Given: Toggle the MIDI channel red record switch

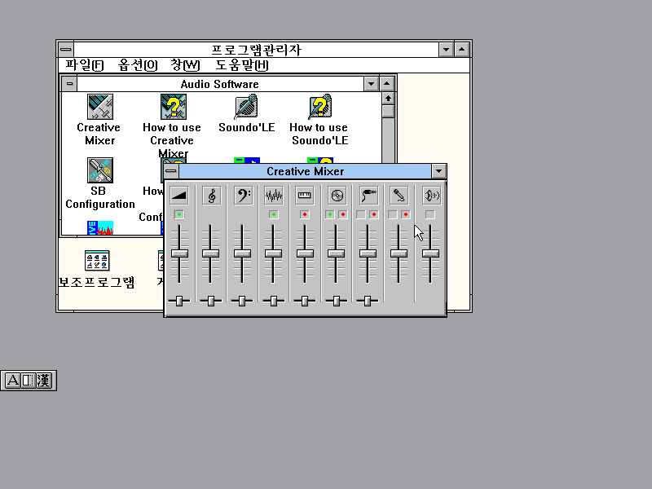Looking at the screenshot, I should click(x=305, y=214).
